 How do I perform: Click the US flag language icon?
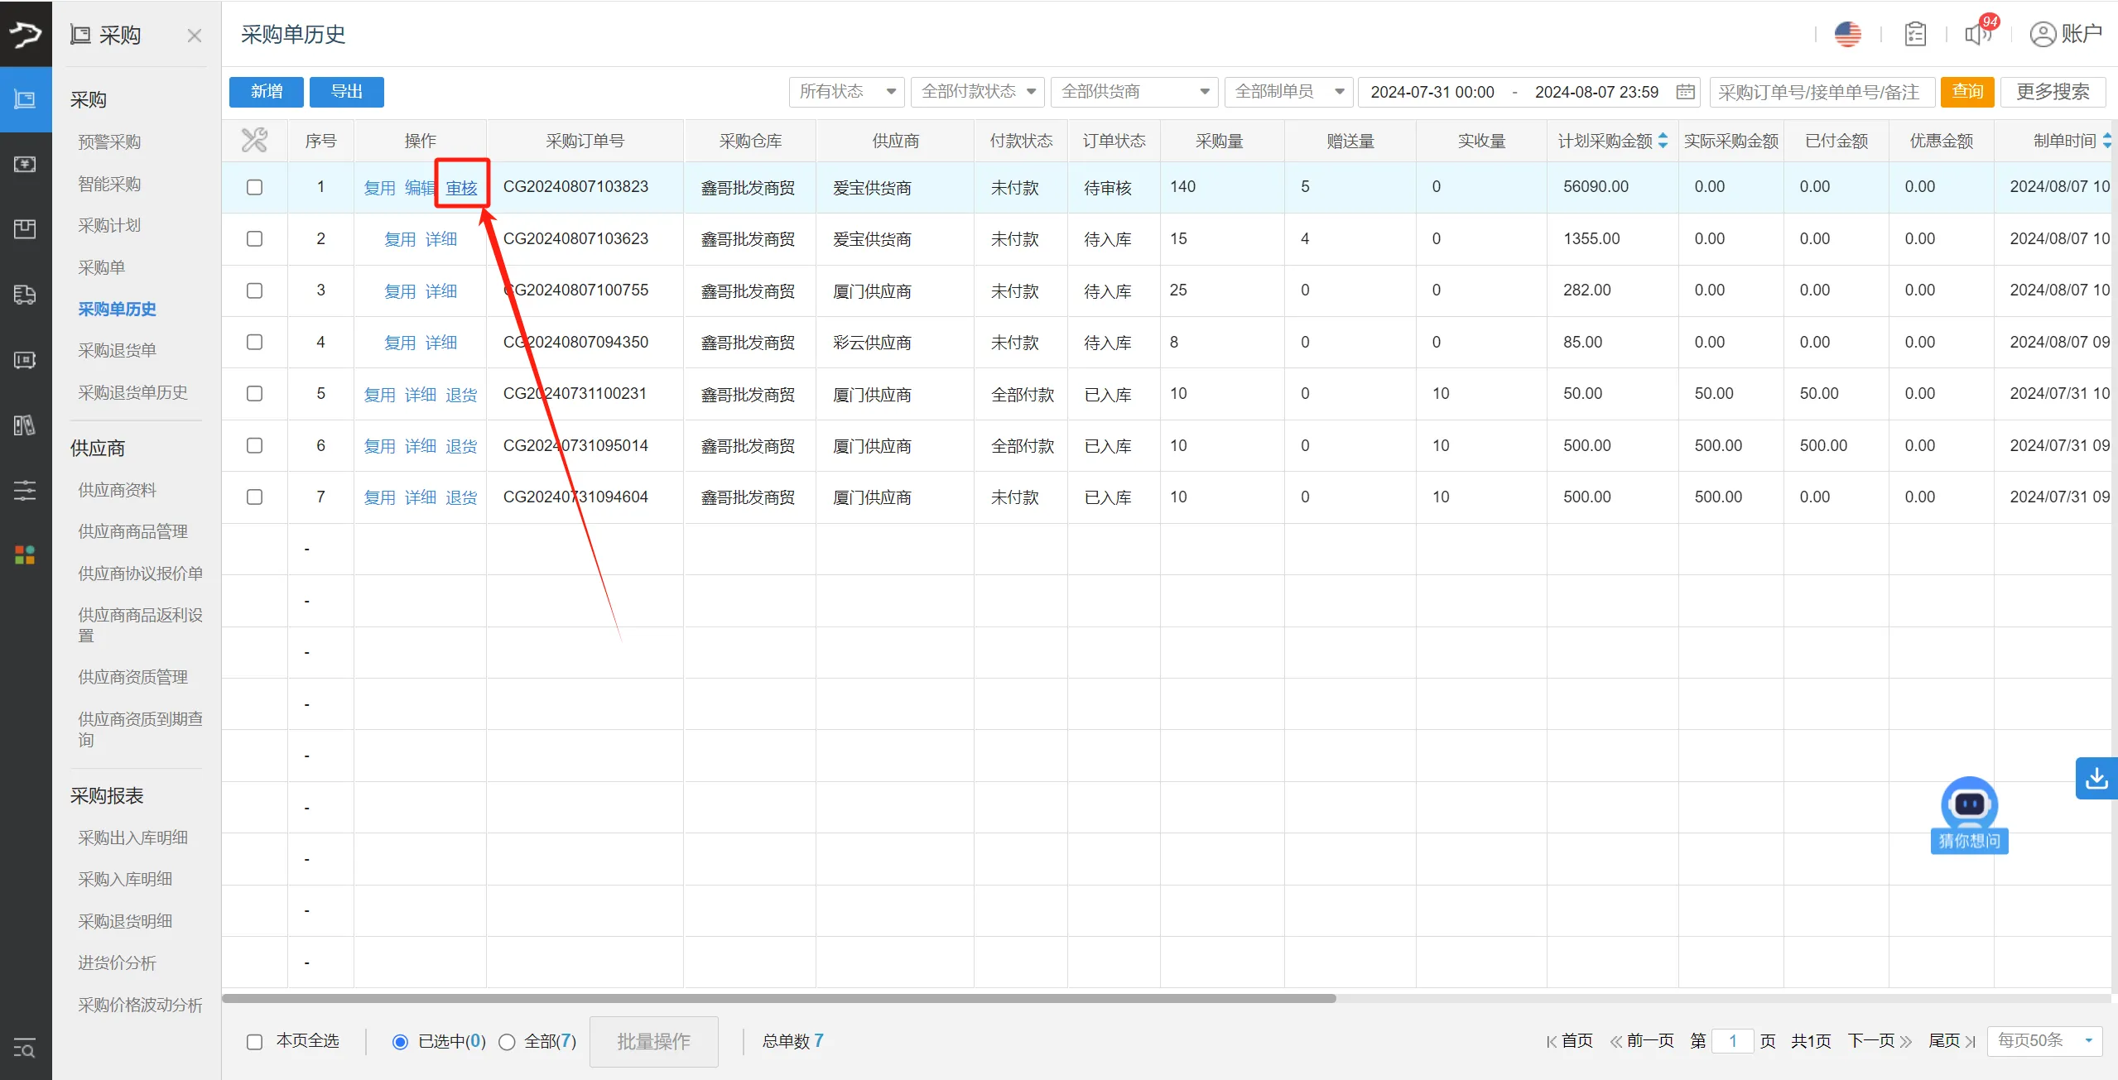click(x=1847, y=34)
